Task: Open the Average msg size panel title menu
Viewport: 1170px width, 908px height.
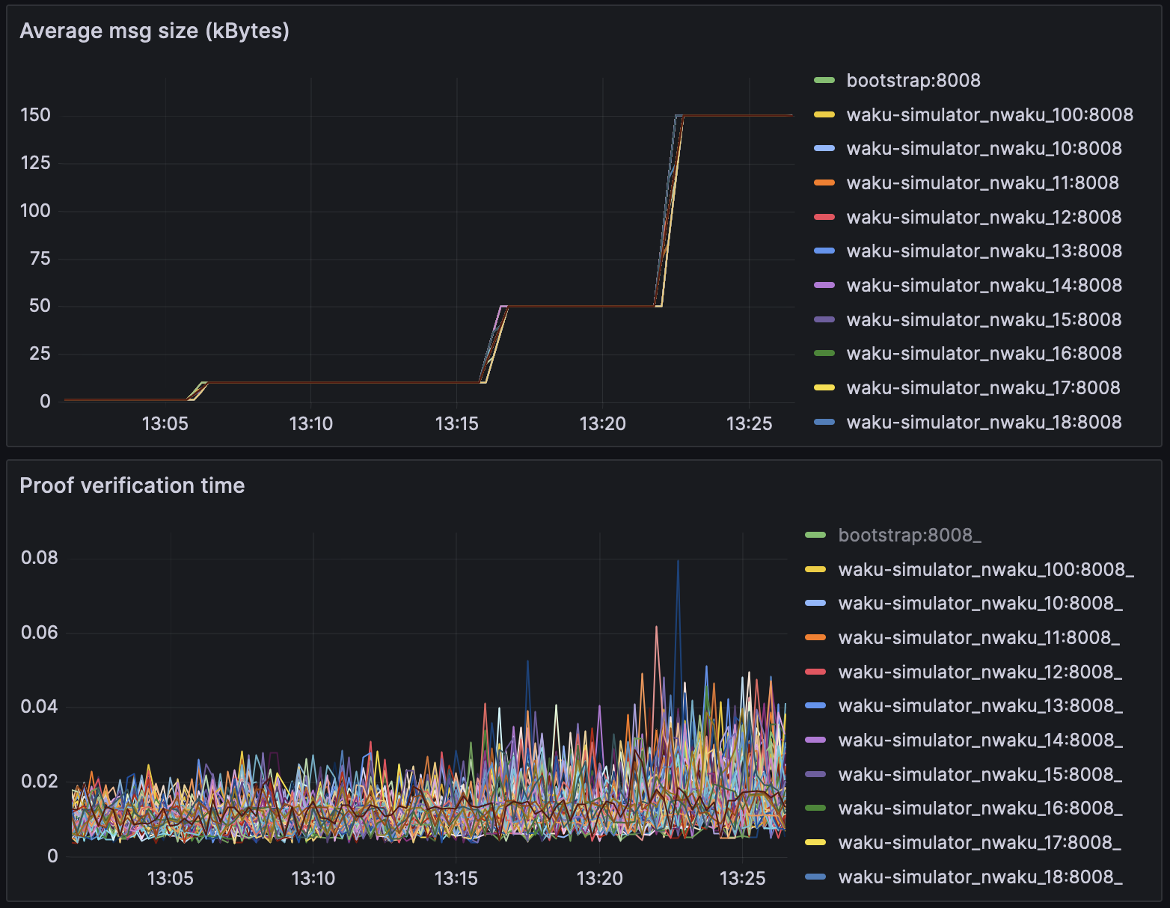Action: [x=154, y=31]
